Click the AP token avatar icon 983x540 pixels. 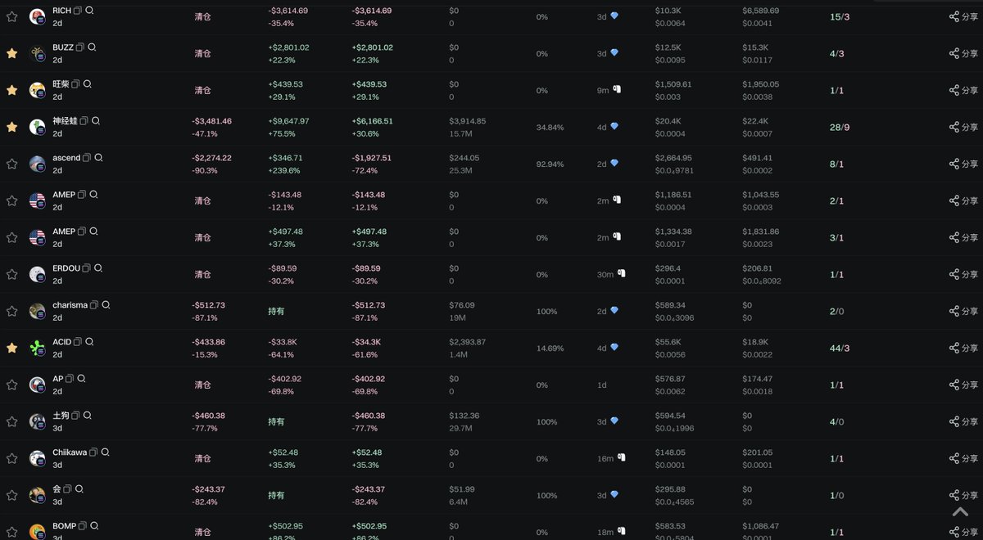coord(37,385)
